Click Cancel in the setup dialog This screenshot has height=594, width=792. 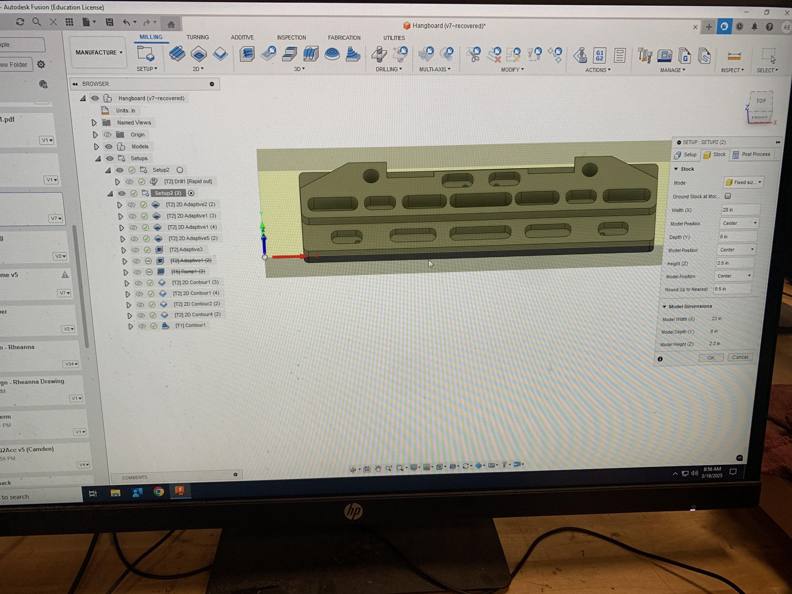[x=740, y=357]
